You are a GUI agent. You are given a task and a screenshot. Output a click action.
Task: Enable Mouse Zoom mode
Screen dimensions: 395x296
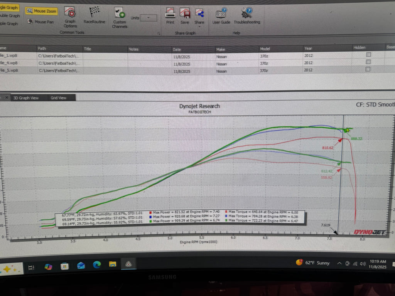(42, 11)
